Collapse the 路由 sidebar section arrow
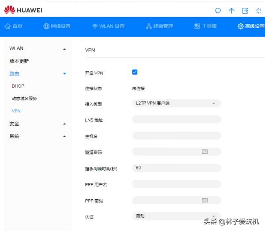The image size is (265, 231). click(64, 73)
